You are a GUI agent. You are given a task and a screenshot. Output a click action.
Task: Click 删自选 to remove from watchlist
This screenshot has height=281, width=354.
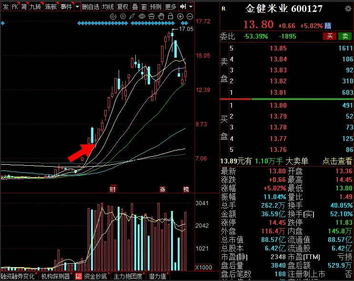pos(91,7)
